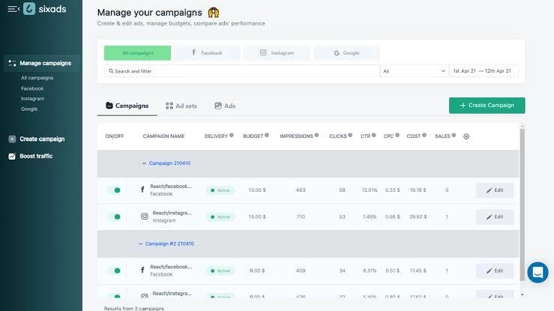554x311 pixels.
Task: Open the All status filter dropdown
Action: (x=414, y=71)
